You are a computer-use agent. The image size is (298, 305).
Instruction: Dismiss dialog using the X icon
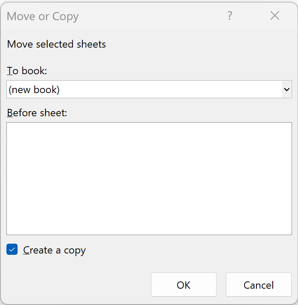[275, 16]
